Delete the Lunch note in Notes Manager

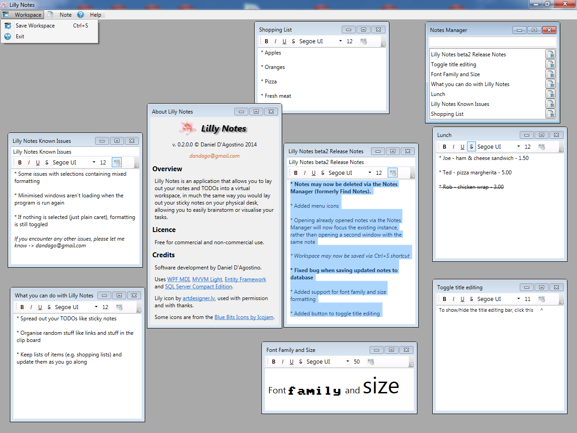click(x=550, y=94)
